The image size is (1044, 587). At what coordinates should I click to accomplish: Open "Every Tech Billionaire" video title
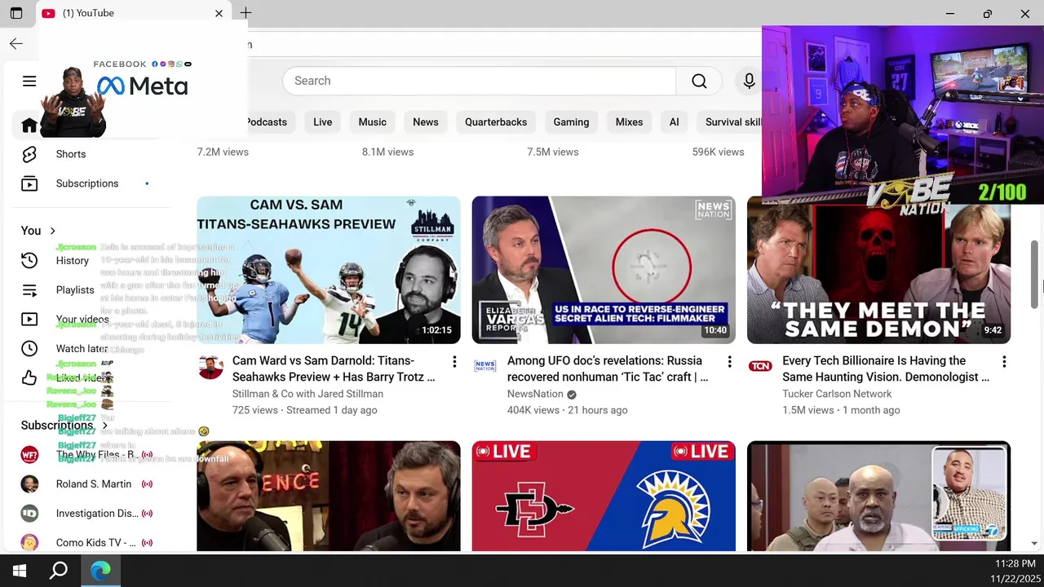coord(886,369)
